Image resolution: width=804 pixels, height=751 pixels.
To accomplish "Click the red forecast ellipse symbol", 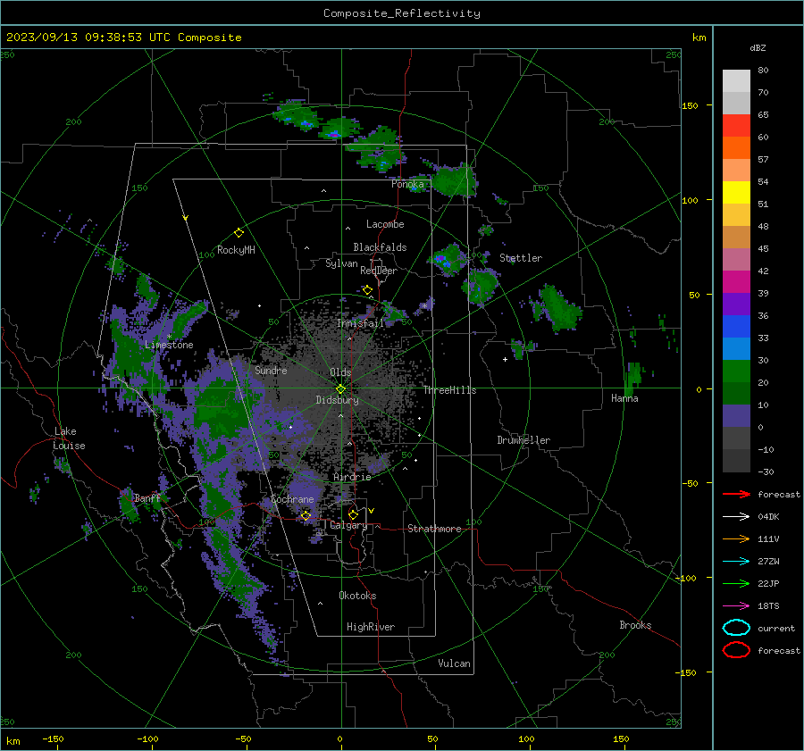I will [x=736, y=650].
